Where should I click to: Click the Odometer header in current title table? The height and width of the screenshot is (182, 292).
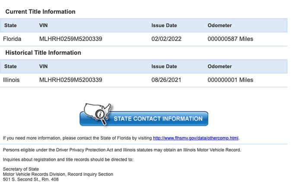coord(219,25)
